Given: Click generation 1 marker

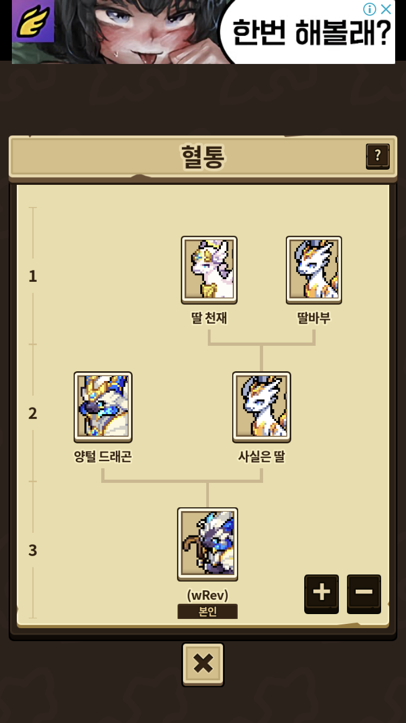Looking at the screenshot, I should coord(32,276).
